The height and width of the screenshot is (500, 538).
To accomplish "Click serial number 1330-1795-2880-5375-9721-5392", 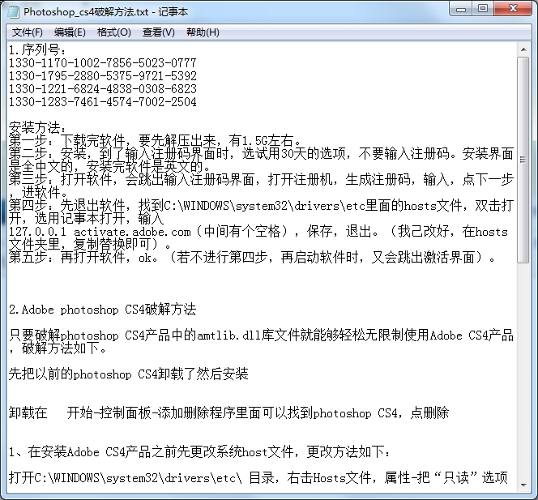I will [103, 76].
